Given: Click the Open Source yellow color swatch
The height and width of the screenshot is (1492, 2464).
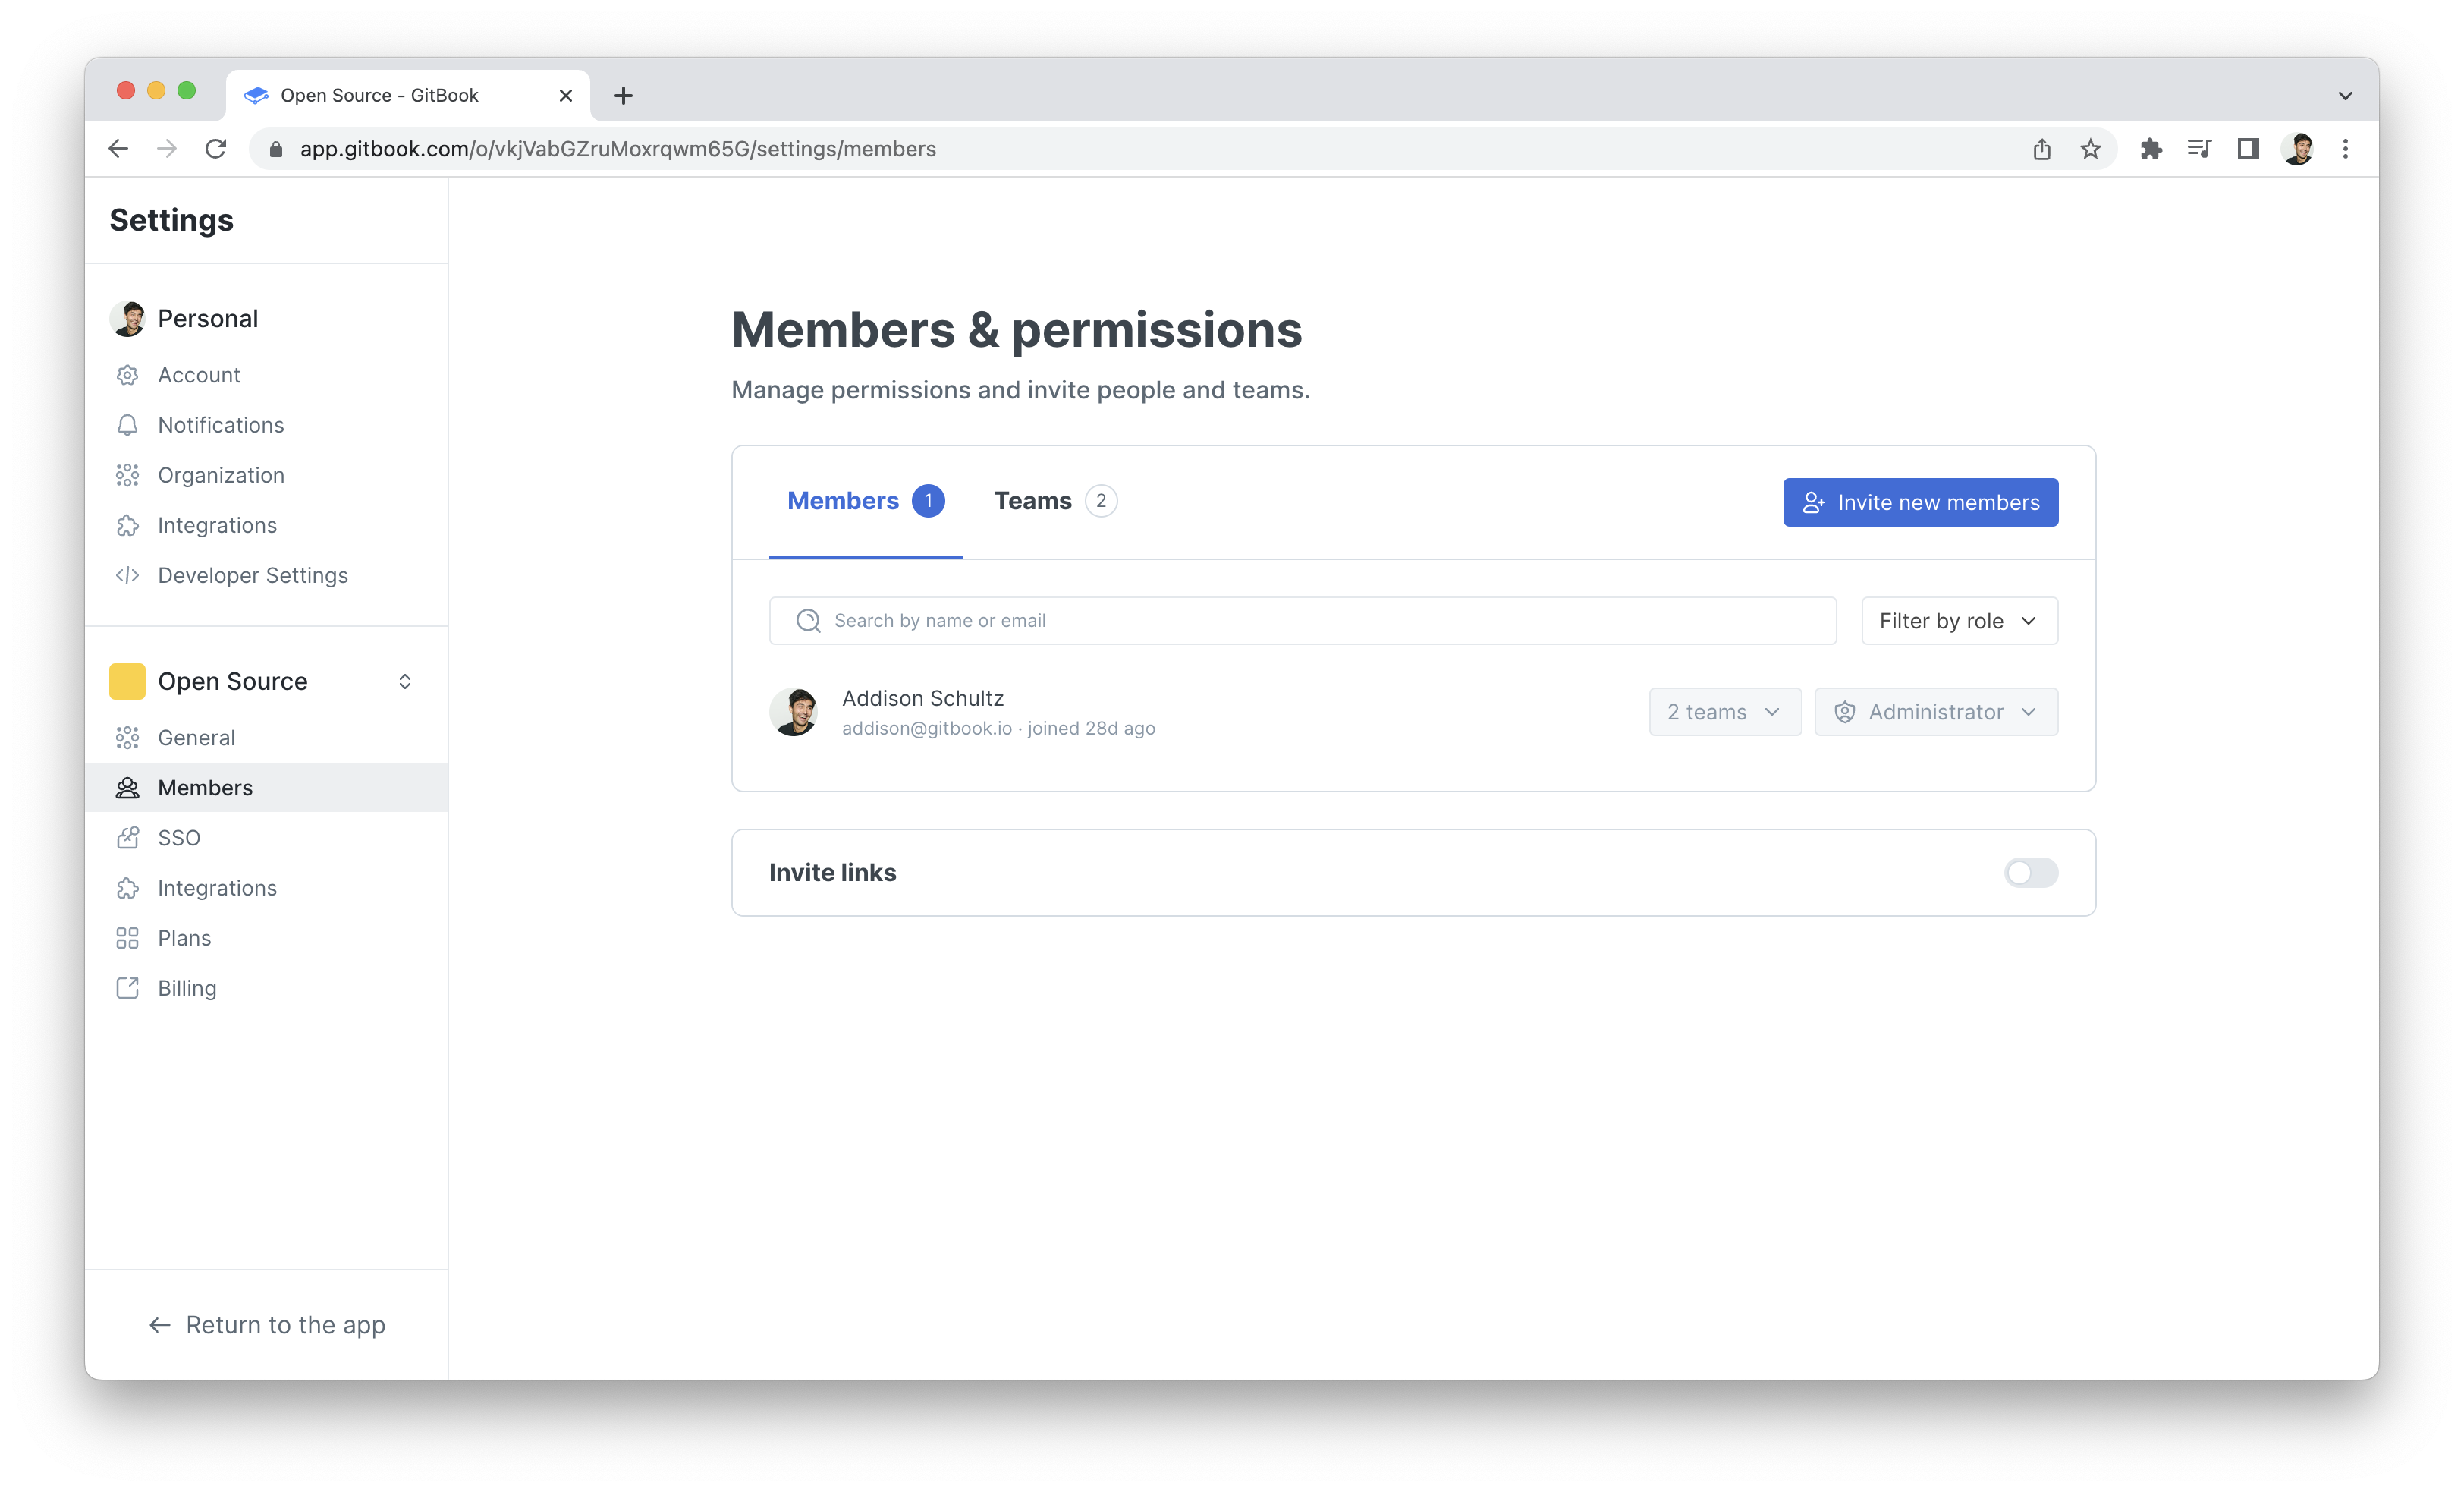Looking at the screenshot, I should tap(127, 681).
